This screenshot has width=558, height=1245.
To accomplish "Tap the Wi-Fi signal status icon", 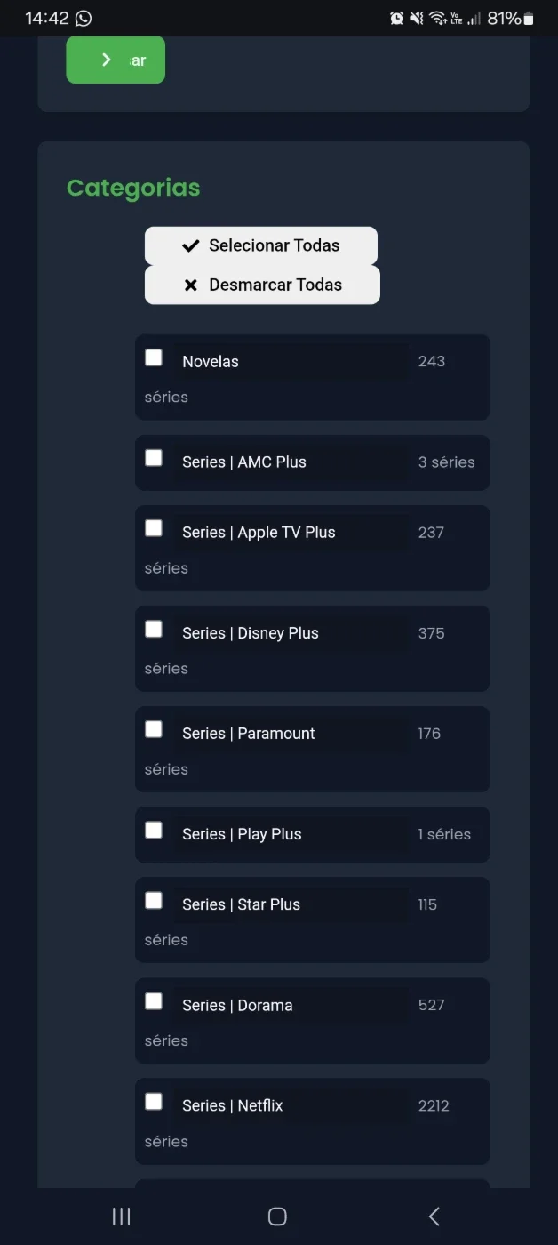I will 437,18.
